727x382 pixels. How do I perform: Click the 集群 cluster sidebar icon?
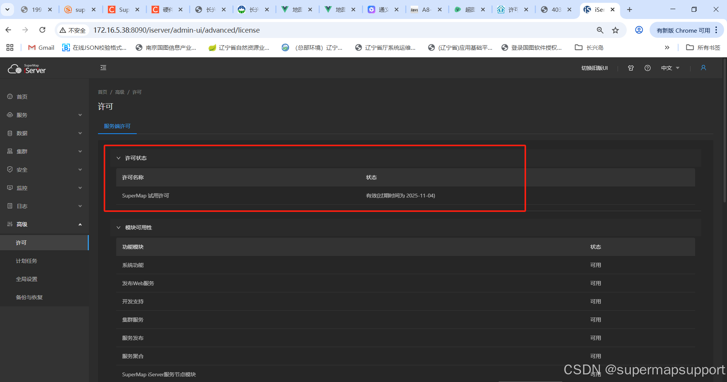(10, 151)
